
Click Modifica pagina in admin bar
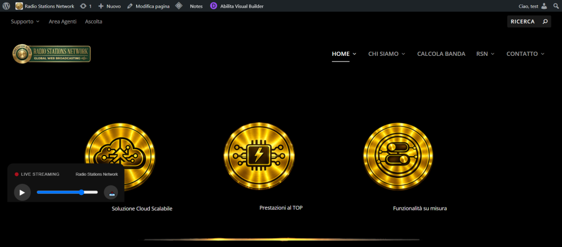148,6
